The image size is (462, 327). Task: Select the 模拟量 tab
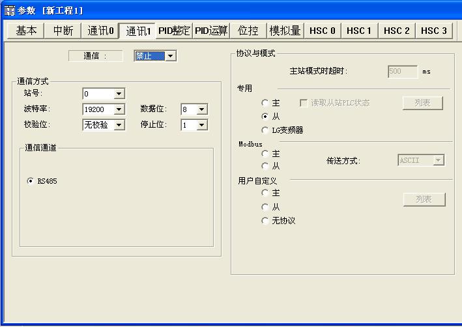click(x=285, y=31)
